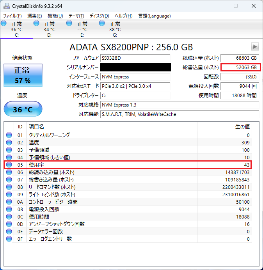Click the disk title ADATA SX8200PNP : 256.0 GB
Image resolution: width=263 pixels, height=270 pixels.
click(131, 47)
